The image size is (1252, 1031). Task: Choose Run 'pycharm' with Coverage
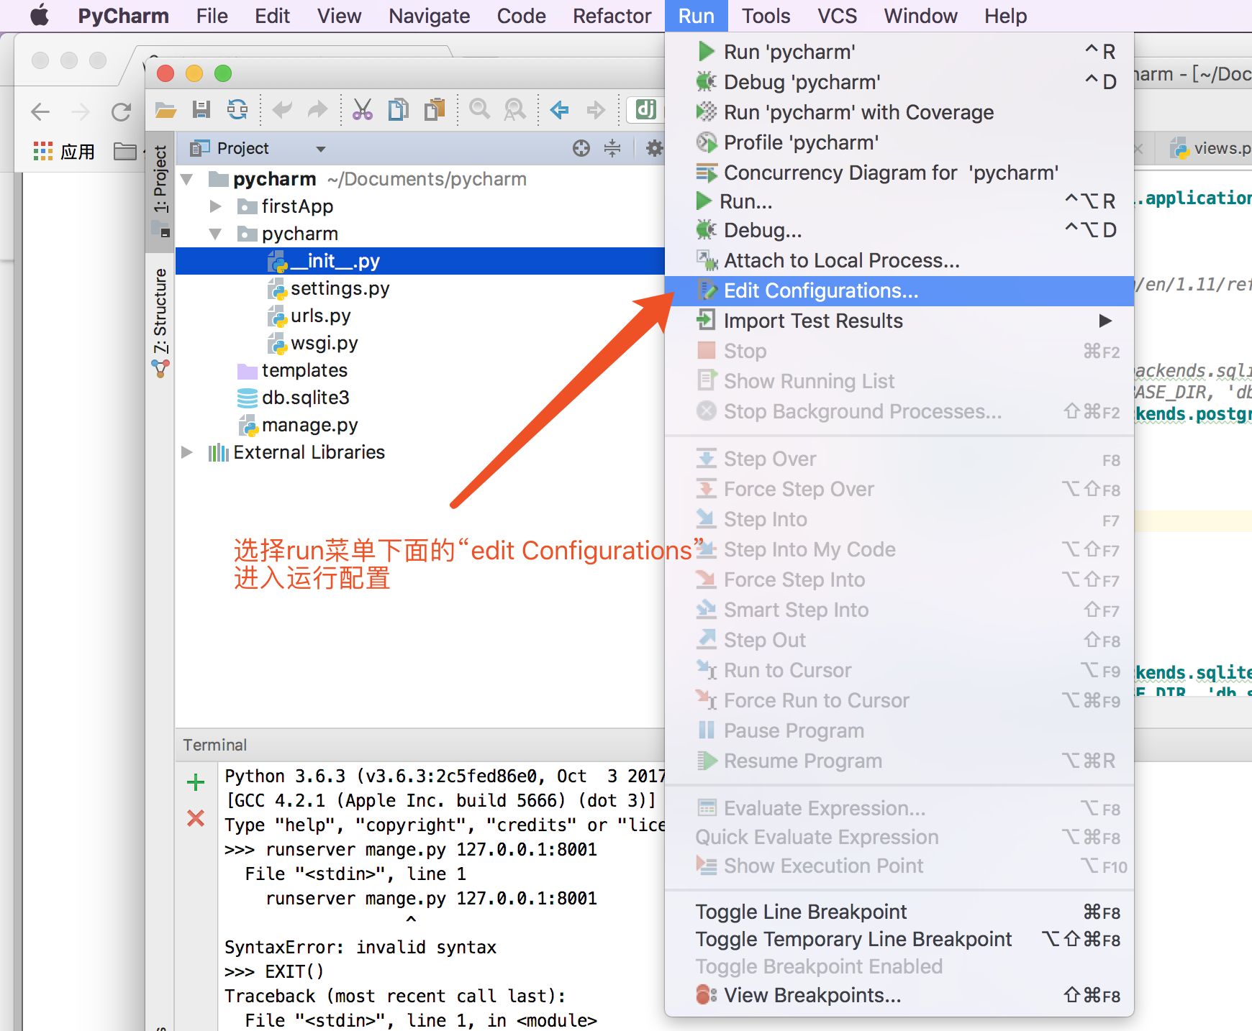(899, 112)
